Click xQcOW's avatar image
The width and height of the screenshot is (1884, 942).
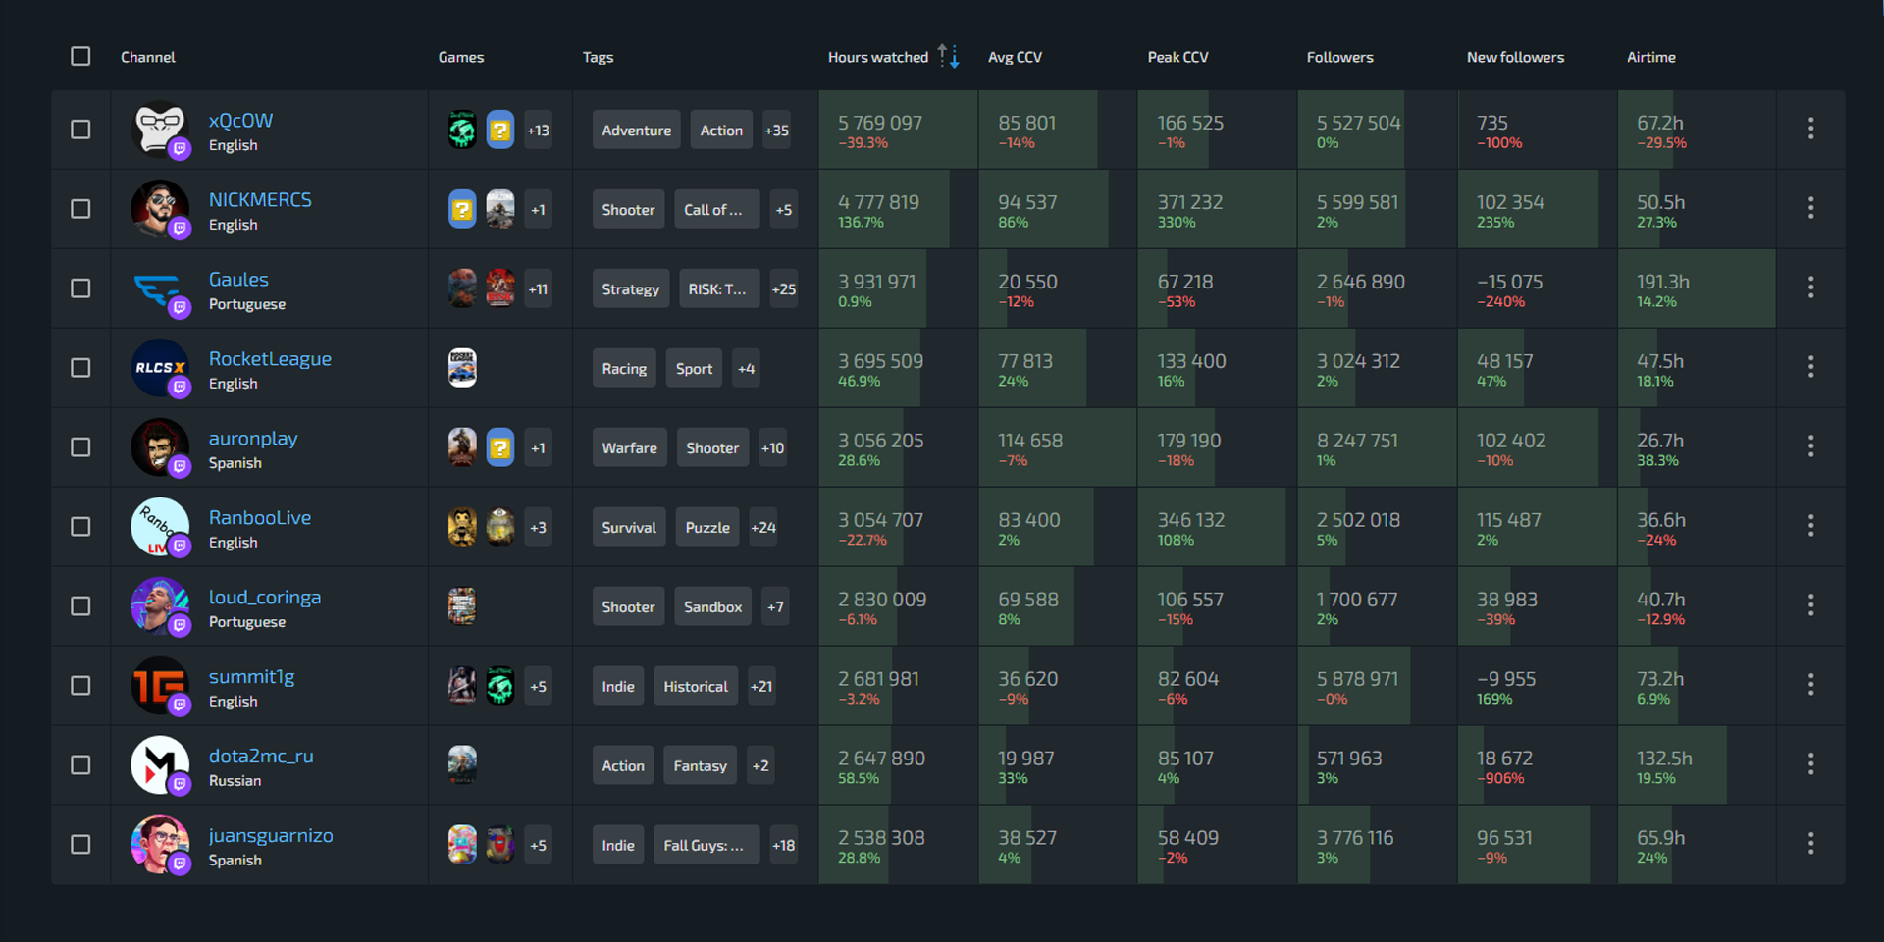pyautogui.click(x=160, y=130)
